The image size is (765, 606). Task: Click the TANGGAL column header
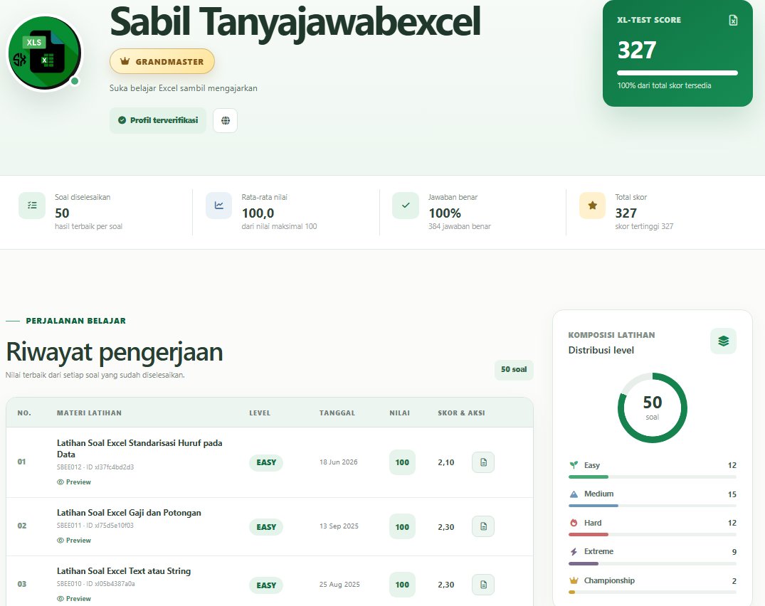(x=337, y=413)
